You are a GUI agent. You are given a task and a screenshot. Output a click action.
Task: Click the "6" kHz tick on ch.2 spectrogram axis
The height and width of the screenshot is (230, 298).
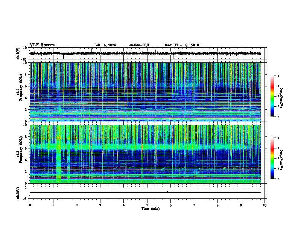[x=26, y=148]
